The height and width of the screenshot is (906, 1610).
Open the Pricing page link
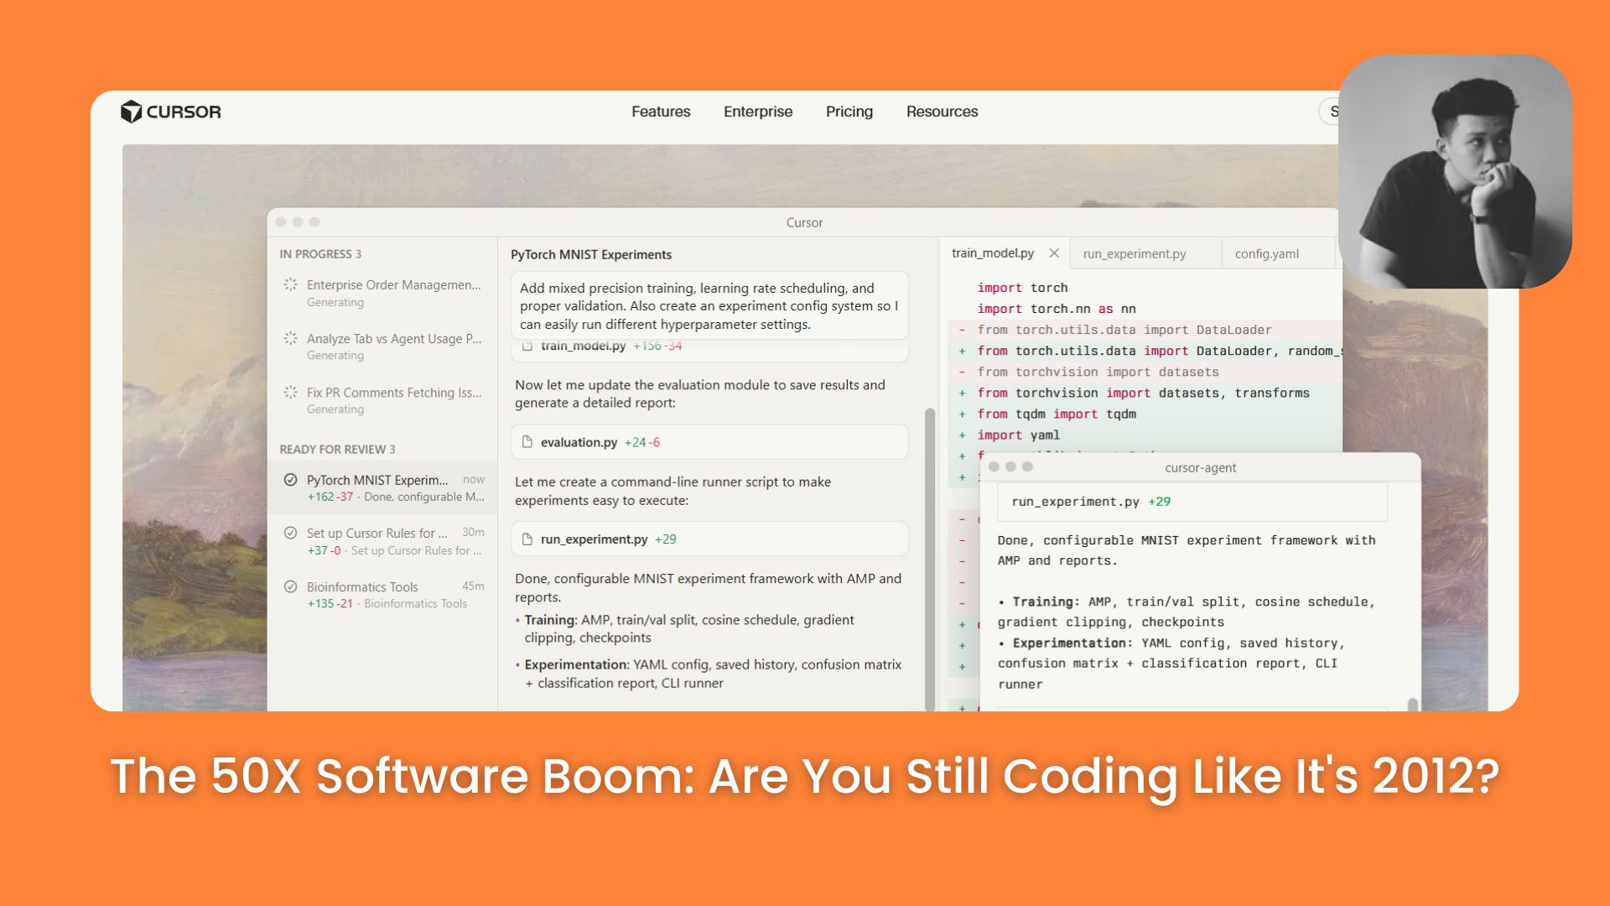point(849,112)
